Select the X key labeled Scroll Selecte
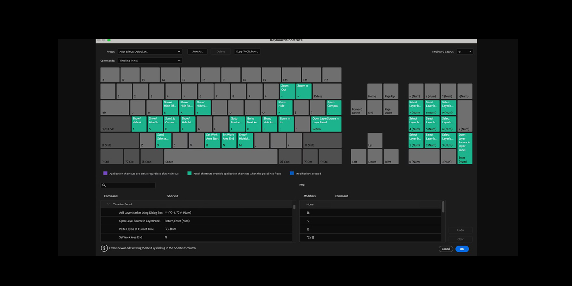572x286 pixels. click(163, 140)
